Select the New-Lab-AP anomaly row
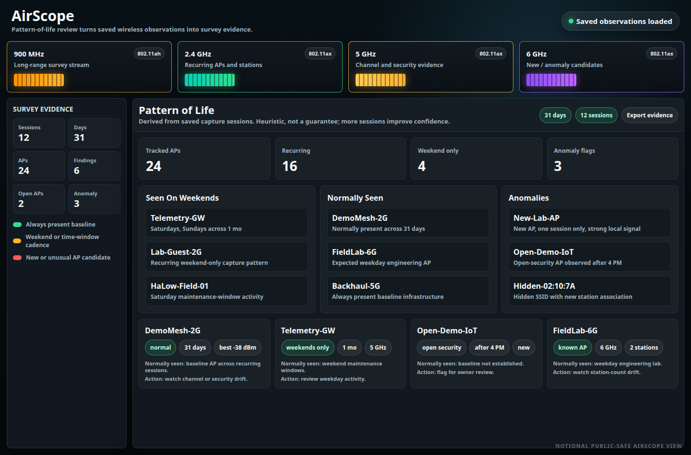 pyautogui.click(x=590, y=223)
